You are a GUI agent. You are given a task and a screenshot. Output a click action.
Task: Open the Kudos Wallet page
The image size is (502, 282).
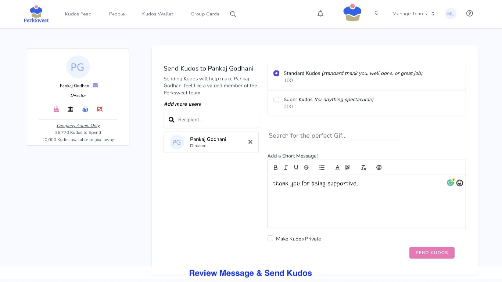coord(158,14)
